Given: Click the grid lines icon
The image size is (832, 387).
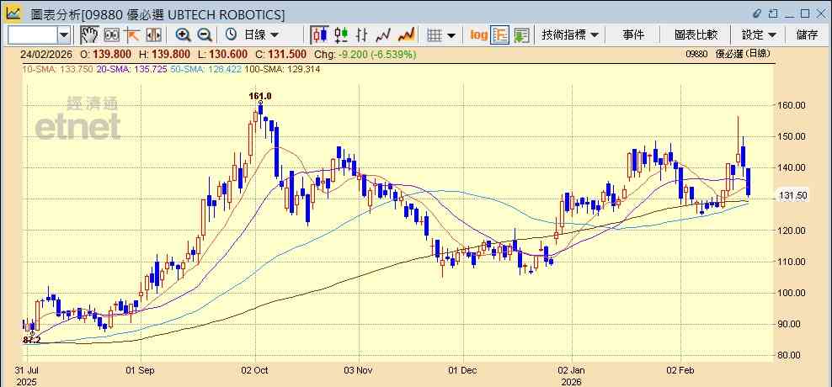Looking at the screenshot, I should 435,35.
